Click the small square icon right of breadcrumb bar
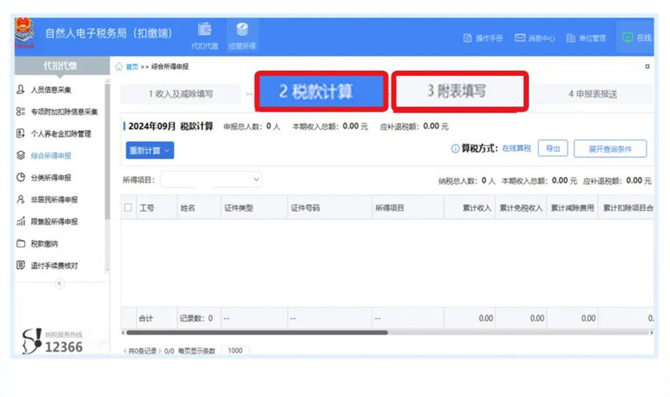Screen dimensions: 670x397 click(647, 66)
